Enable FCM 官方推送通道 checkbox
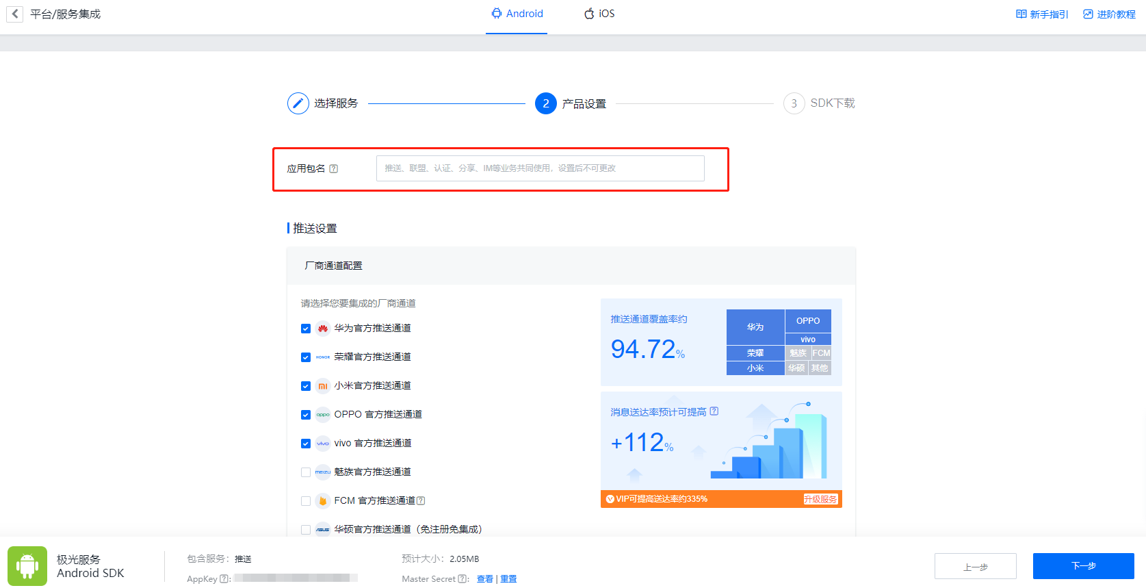Viewport: 1146px width, 588px height. (306, 501)
